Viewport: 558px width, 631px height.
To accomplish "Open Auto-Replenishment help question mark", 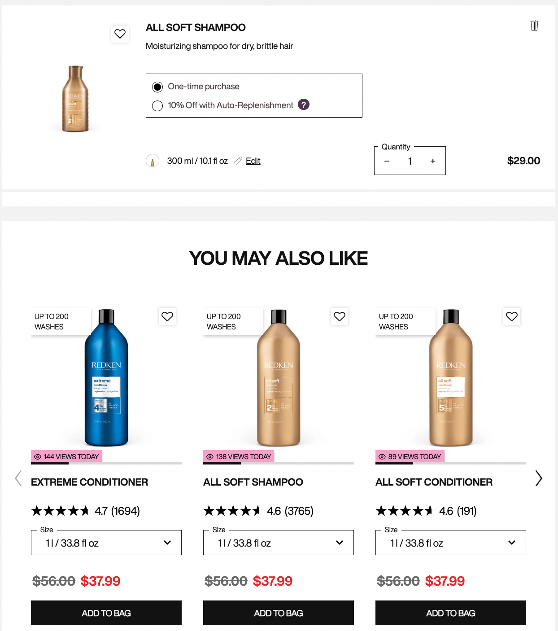I will click(304, 105).
